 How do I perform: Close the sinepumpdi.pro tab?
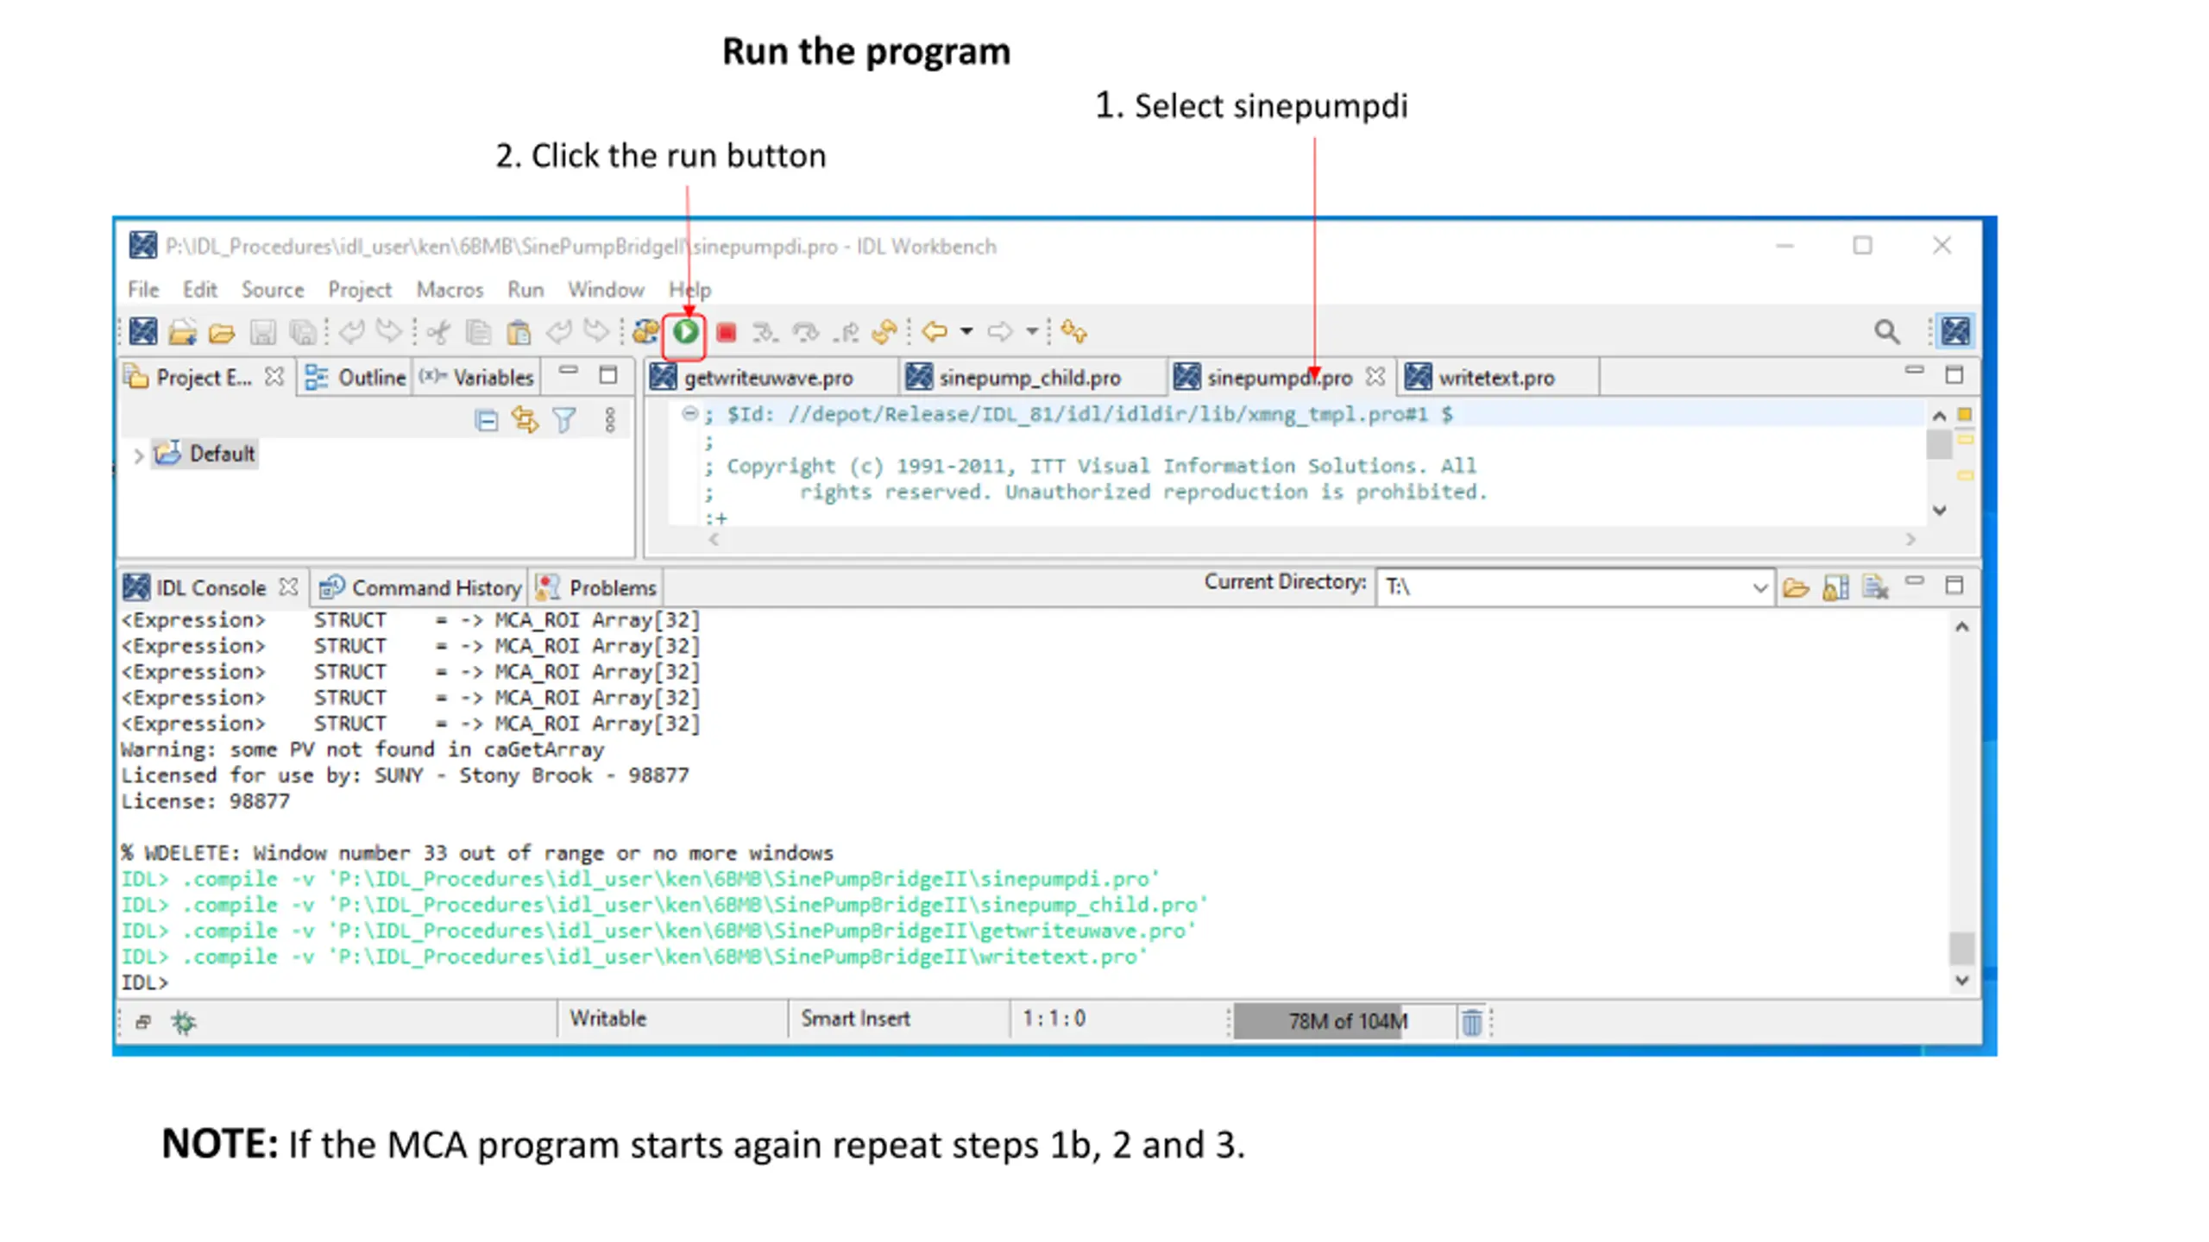tap(1375, 378)
